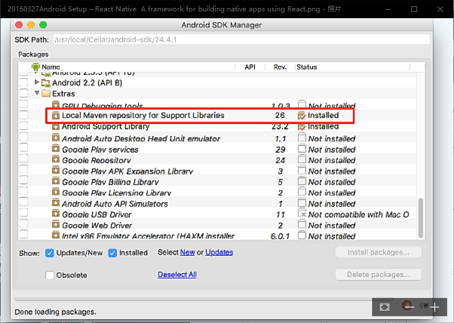Click the Google Play services package icon
Image resolution: width=454 pixels, height=323 pixels.
56,148
